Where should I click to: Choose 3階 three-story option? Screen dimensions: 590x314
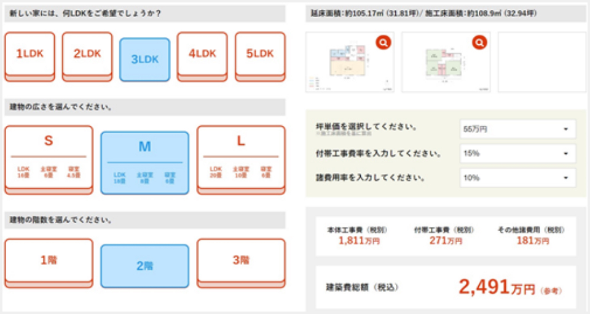click(241, 261)
